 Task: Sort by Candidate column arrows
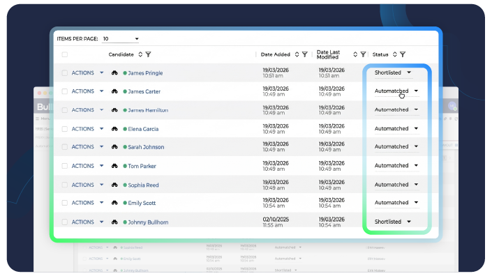coord(140,54)
